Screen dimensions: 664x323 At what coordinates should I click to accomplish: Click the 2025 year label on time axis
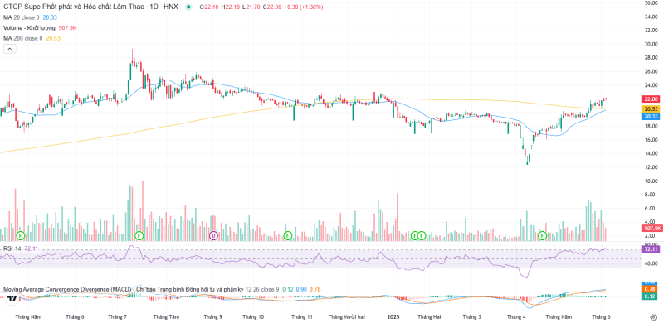click(393, 316)
